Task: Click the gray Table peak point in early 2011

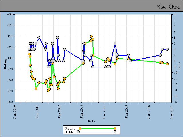Action: 39,37
